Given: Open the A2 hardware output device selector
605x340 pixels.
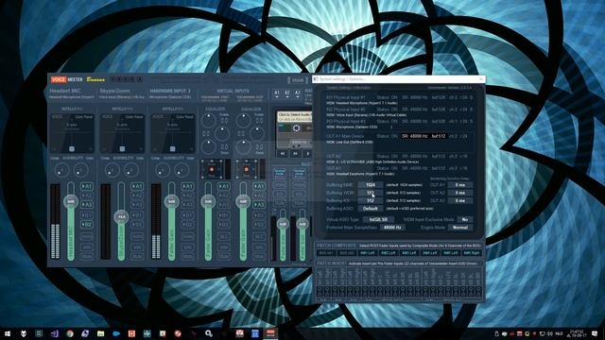Looking at the screenshot, I should (287, 94).
